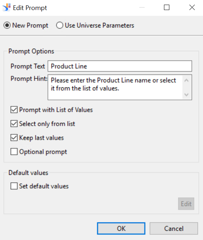Click the Cancel button
Screen dimensions: 203x240
pos(174,229)
